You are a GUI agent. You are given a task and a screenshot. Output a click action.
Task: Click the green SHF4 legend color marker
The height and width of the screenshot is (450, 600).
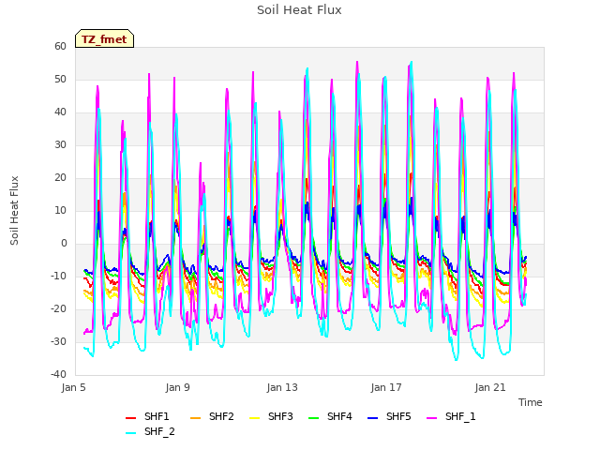coord(314,418)
